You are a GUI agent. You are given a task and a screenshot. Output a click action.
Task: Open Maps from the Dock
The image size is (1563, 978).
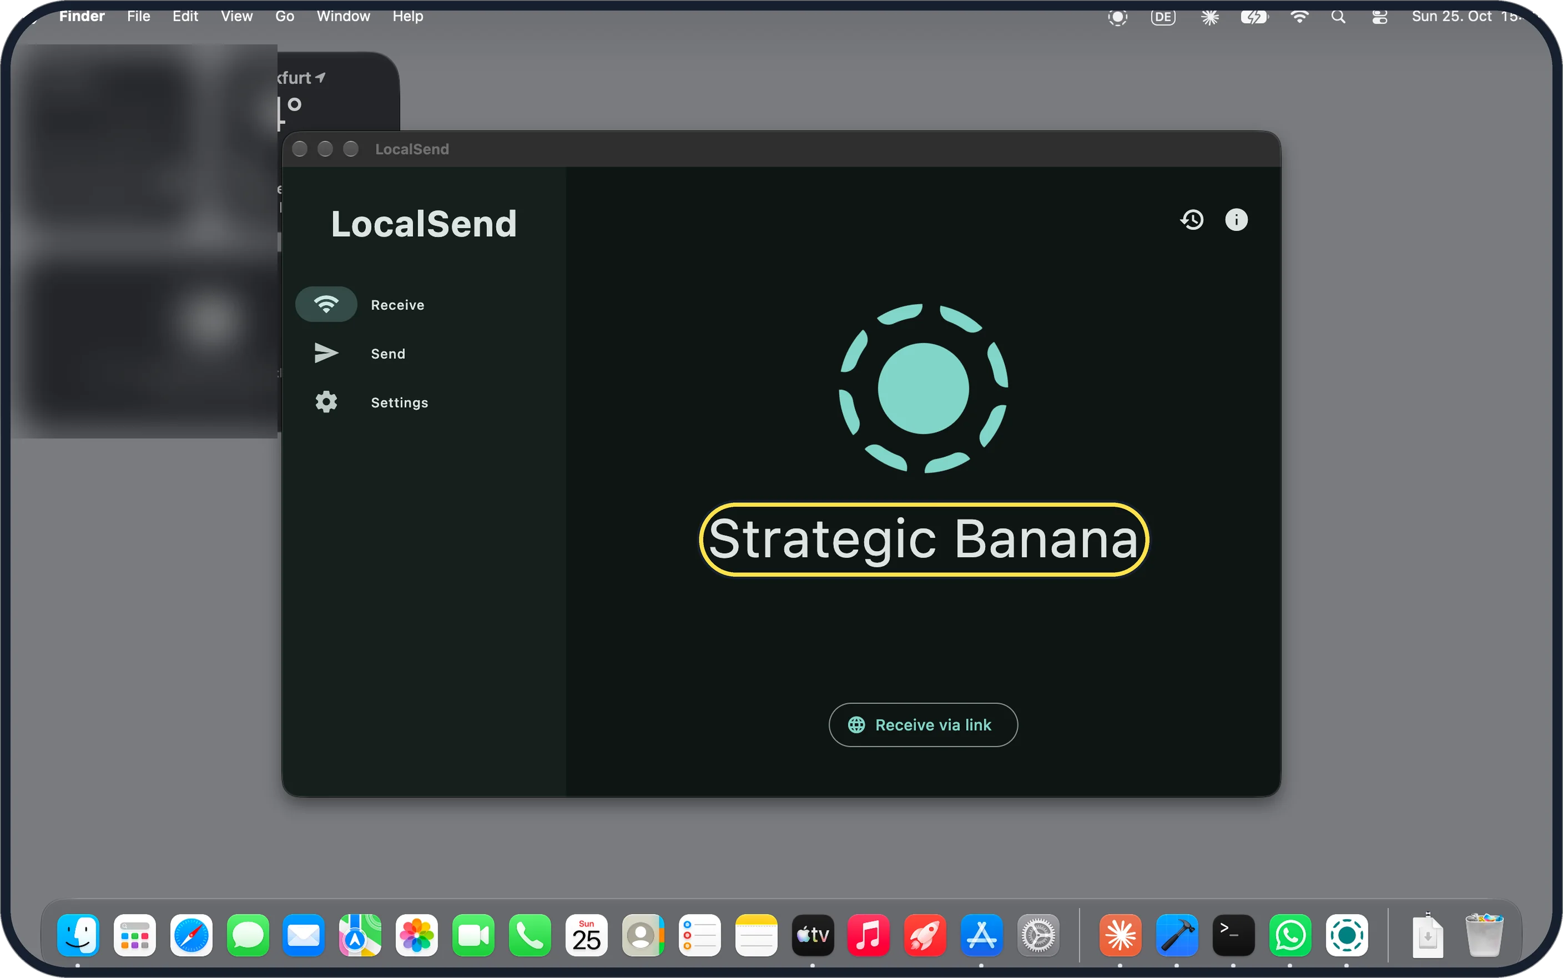[360, 935]
